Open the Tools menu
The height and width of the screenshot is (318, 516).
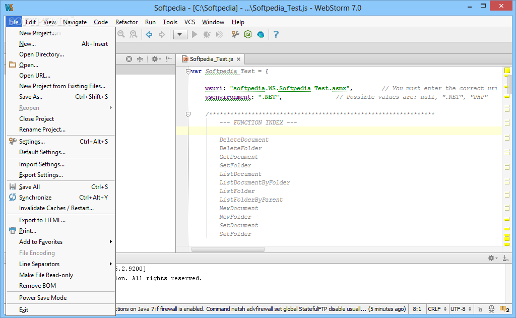(x=170, y=22)
